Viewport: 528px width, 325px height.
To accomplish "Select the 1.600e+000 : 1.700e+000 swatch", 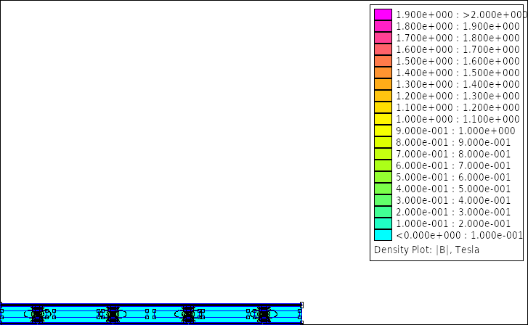I will click(x=383, y=49).
